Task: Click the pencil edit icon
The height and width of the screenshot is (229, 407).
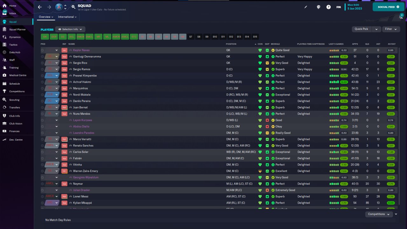Action: 306,7
